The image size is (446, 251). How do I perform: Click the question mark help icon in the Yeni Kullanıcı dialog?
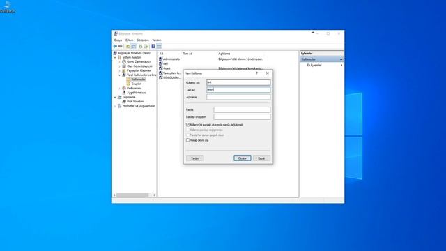click(x=257, y=73)
